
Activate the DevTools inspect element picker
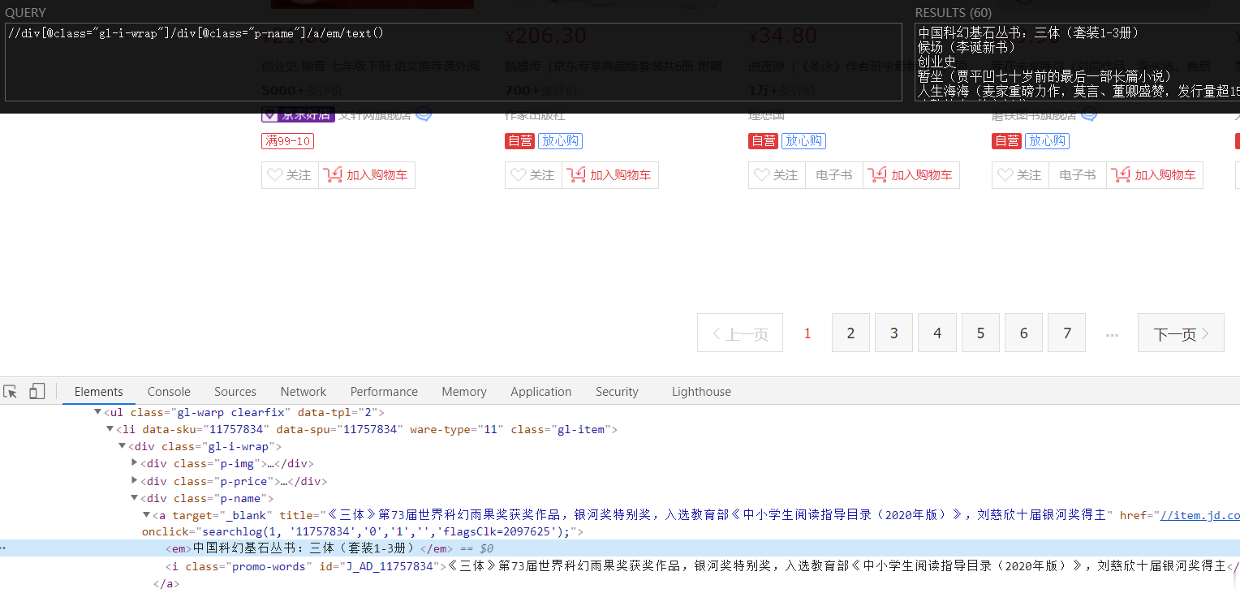[11, 392]
